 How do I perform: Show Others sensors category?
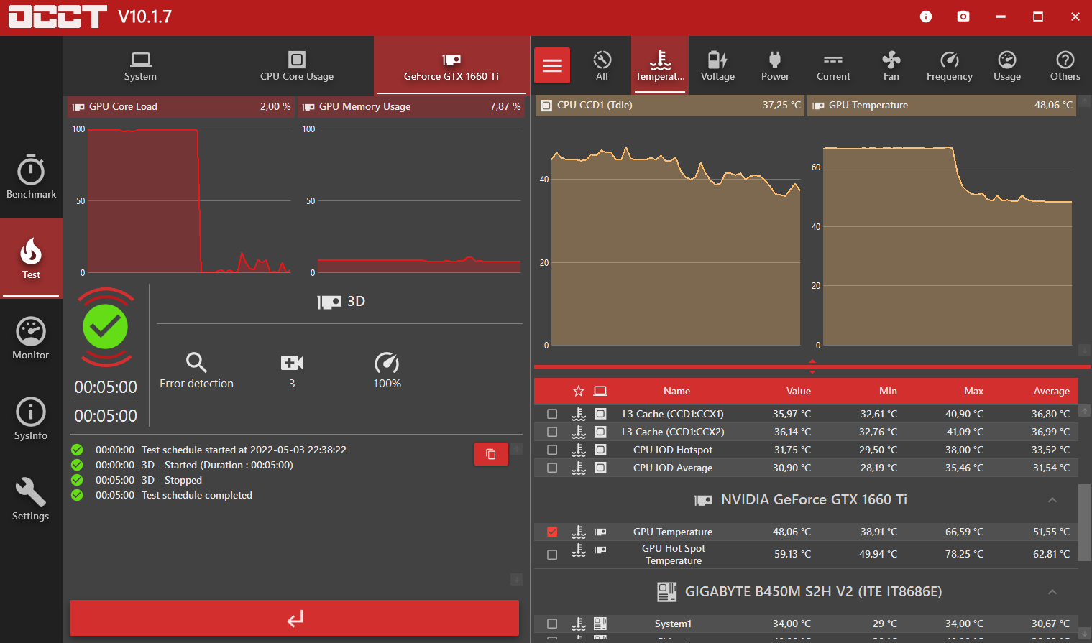tap(1065, 66)
